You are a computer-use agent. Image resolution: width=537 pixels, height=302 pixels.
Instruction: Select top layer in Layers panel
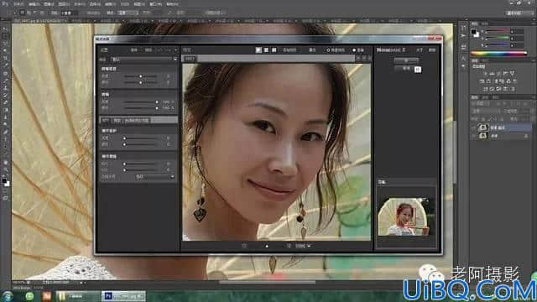(x=502, y=128)
